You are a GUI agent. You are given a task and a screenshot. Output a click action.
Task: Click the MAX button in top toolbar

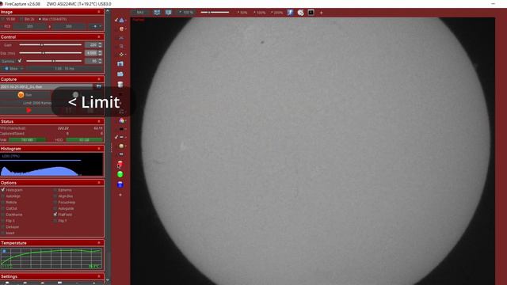[x=140, y=13]
